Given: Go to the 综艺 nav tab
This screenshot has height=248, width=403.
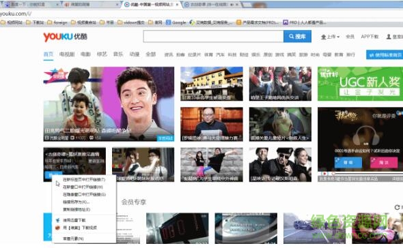Looking at the screenshot, I should click(x=102, y=55).
